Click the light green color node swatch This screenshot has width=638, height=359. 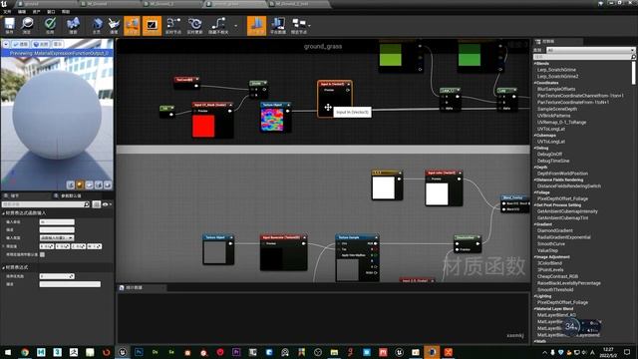tap(391, 55)
